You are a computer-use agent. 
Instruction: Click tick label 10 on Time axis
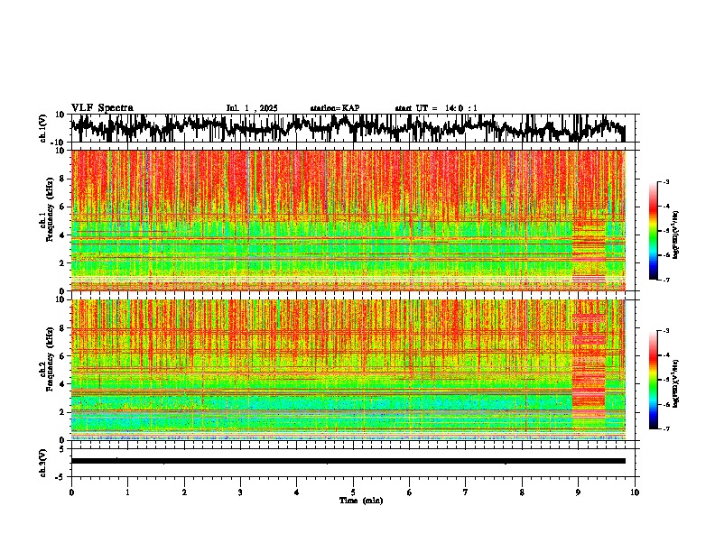coord(635,492)
